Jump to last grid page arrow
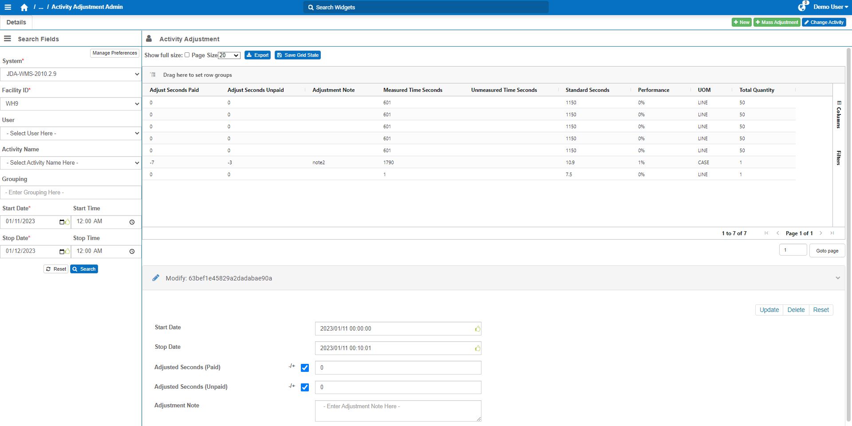 pos(832,233)
